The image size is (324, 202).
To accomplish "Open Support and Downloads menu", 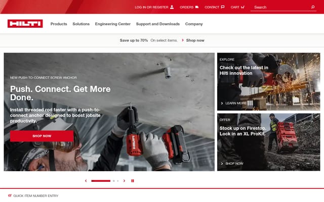I will (158, 24).
